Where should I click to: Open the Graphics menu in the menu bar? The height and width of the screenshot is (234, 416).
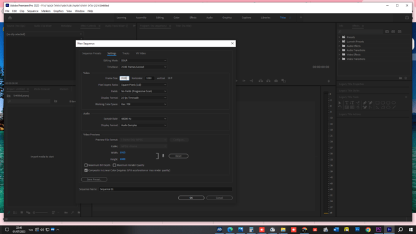pos(58,11)
